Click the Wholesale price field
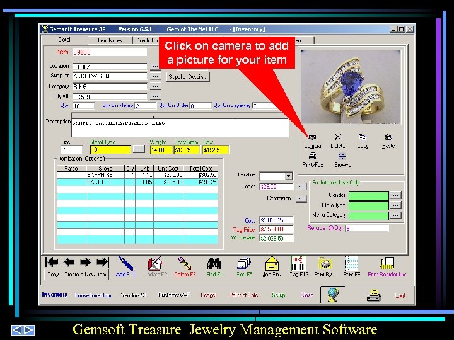The height and width of the screenshot is (340, 454). pyautogui.click(x=276, y=238)
